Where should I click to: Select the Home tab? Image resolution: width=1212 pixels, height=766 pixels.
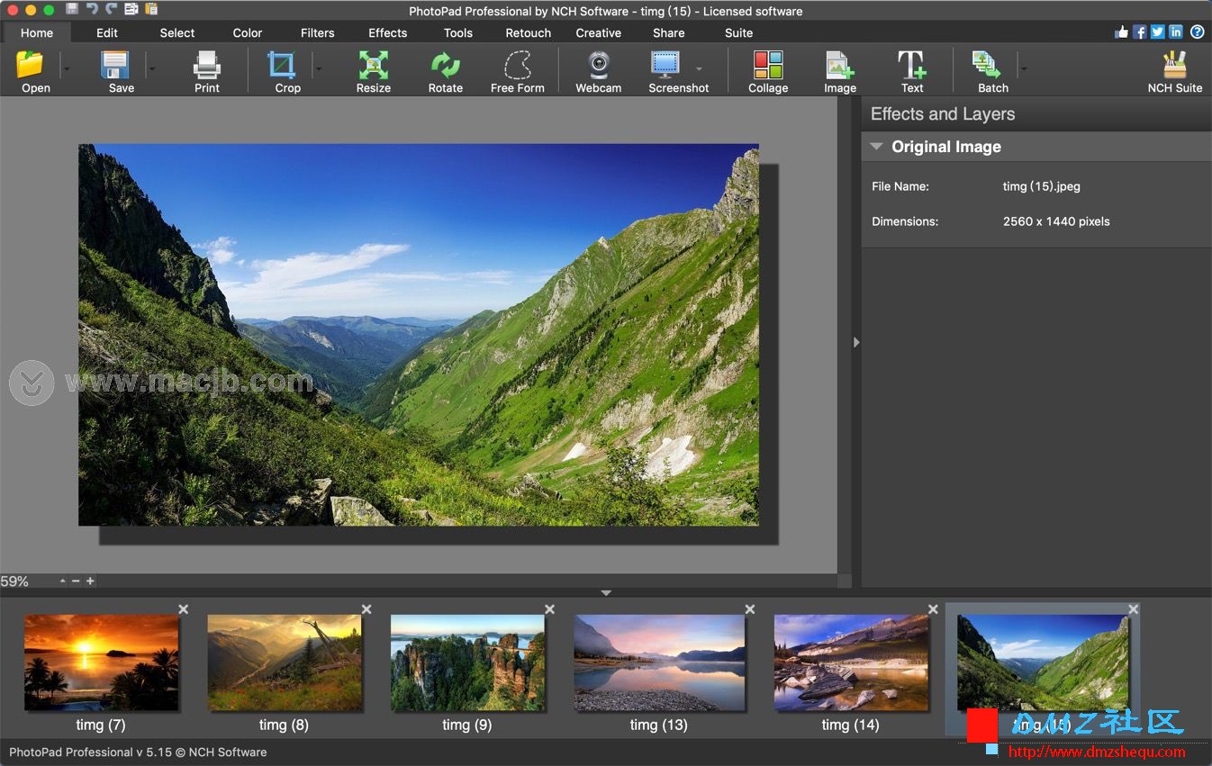tap(37, 32)
